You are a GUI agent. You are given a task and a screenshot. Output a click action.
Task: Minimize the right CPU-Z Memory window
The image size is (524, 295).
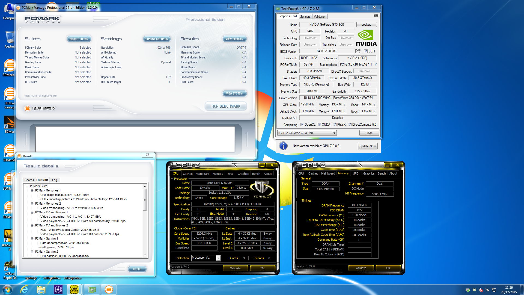pos(388,165)
